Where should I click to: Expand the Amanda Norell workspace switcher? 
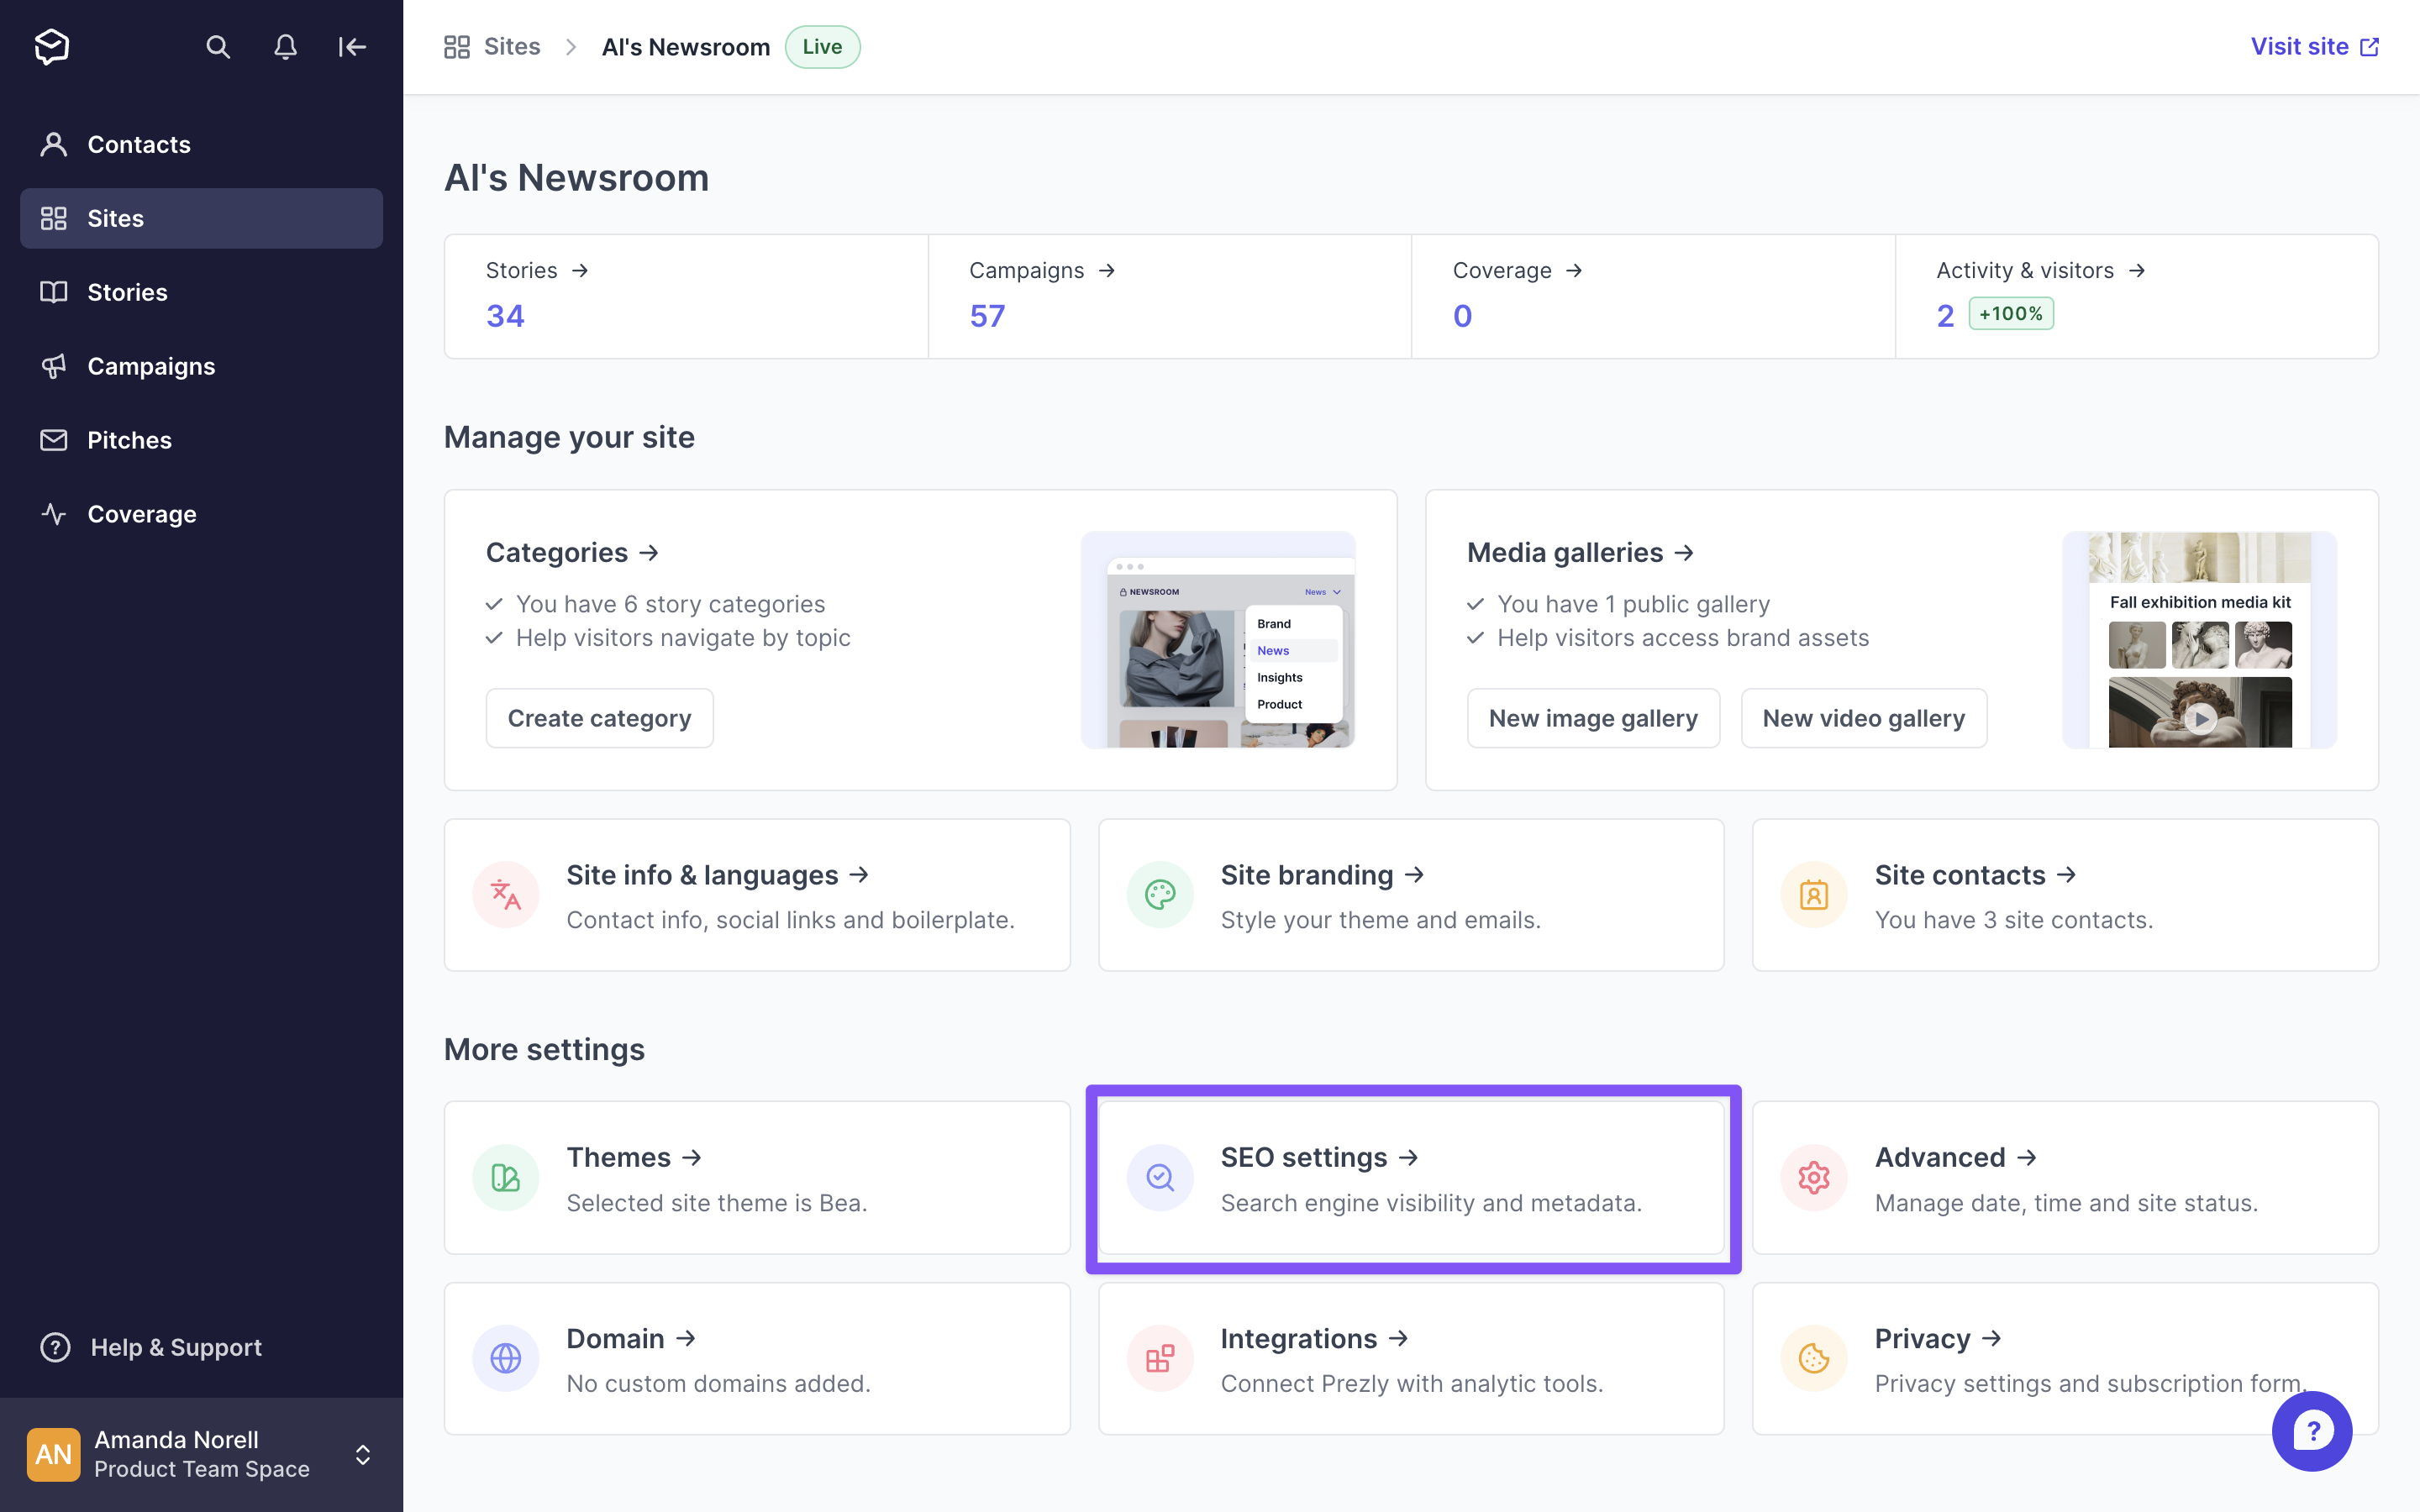(363, 1454)
